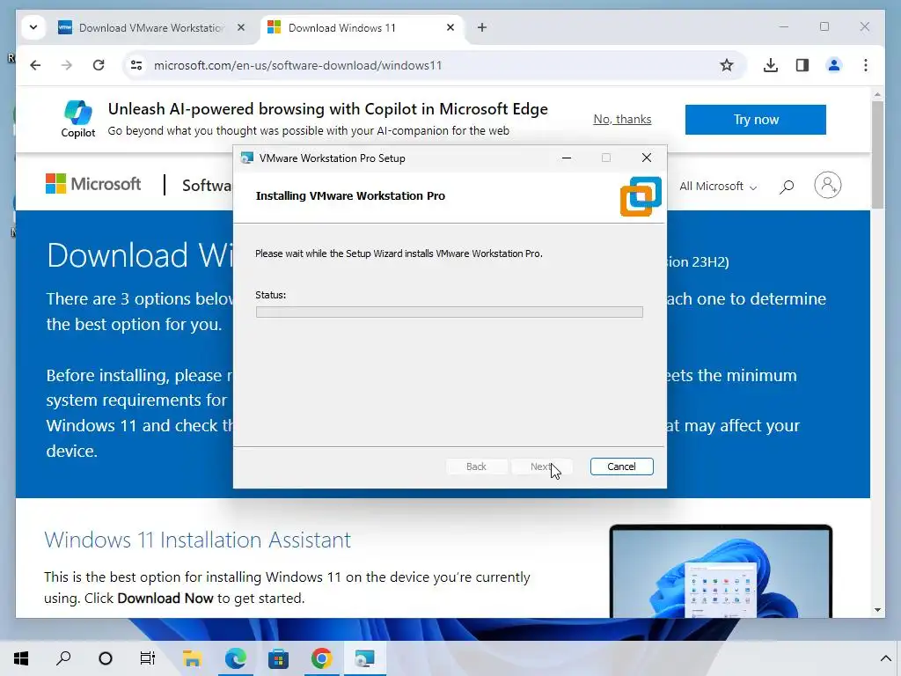Viewport: 901px width, 676px height.
Task: Click the scrollbar up arrow
Action: tap(877, 94)
